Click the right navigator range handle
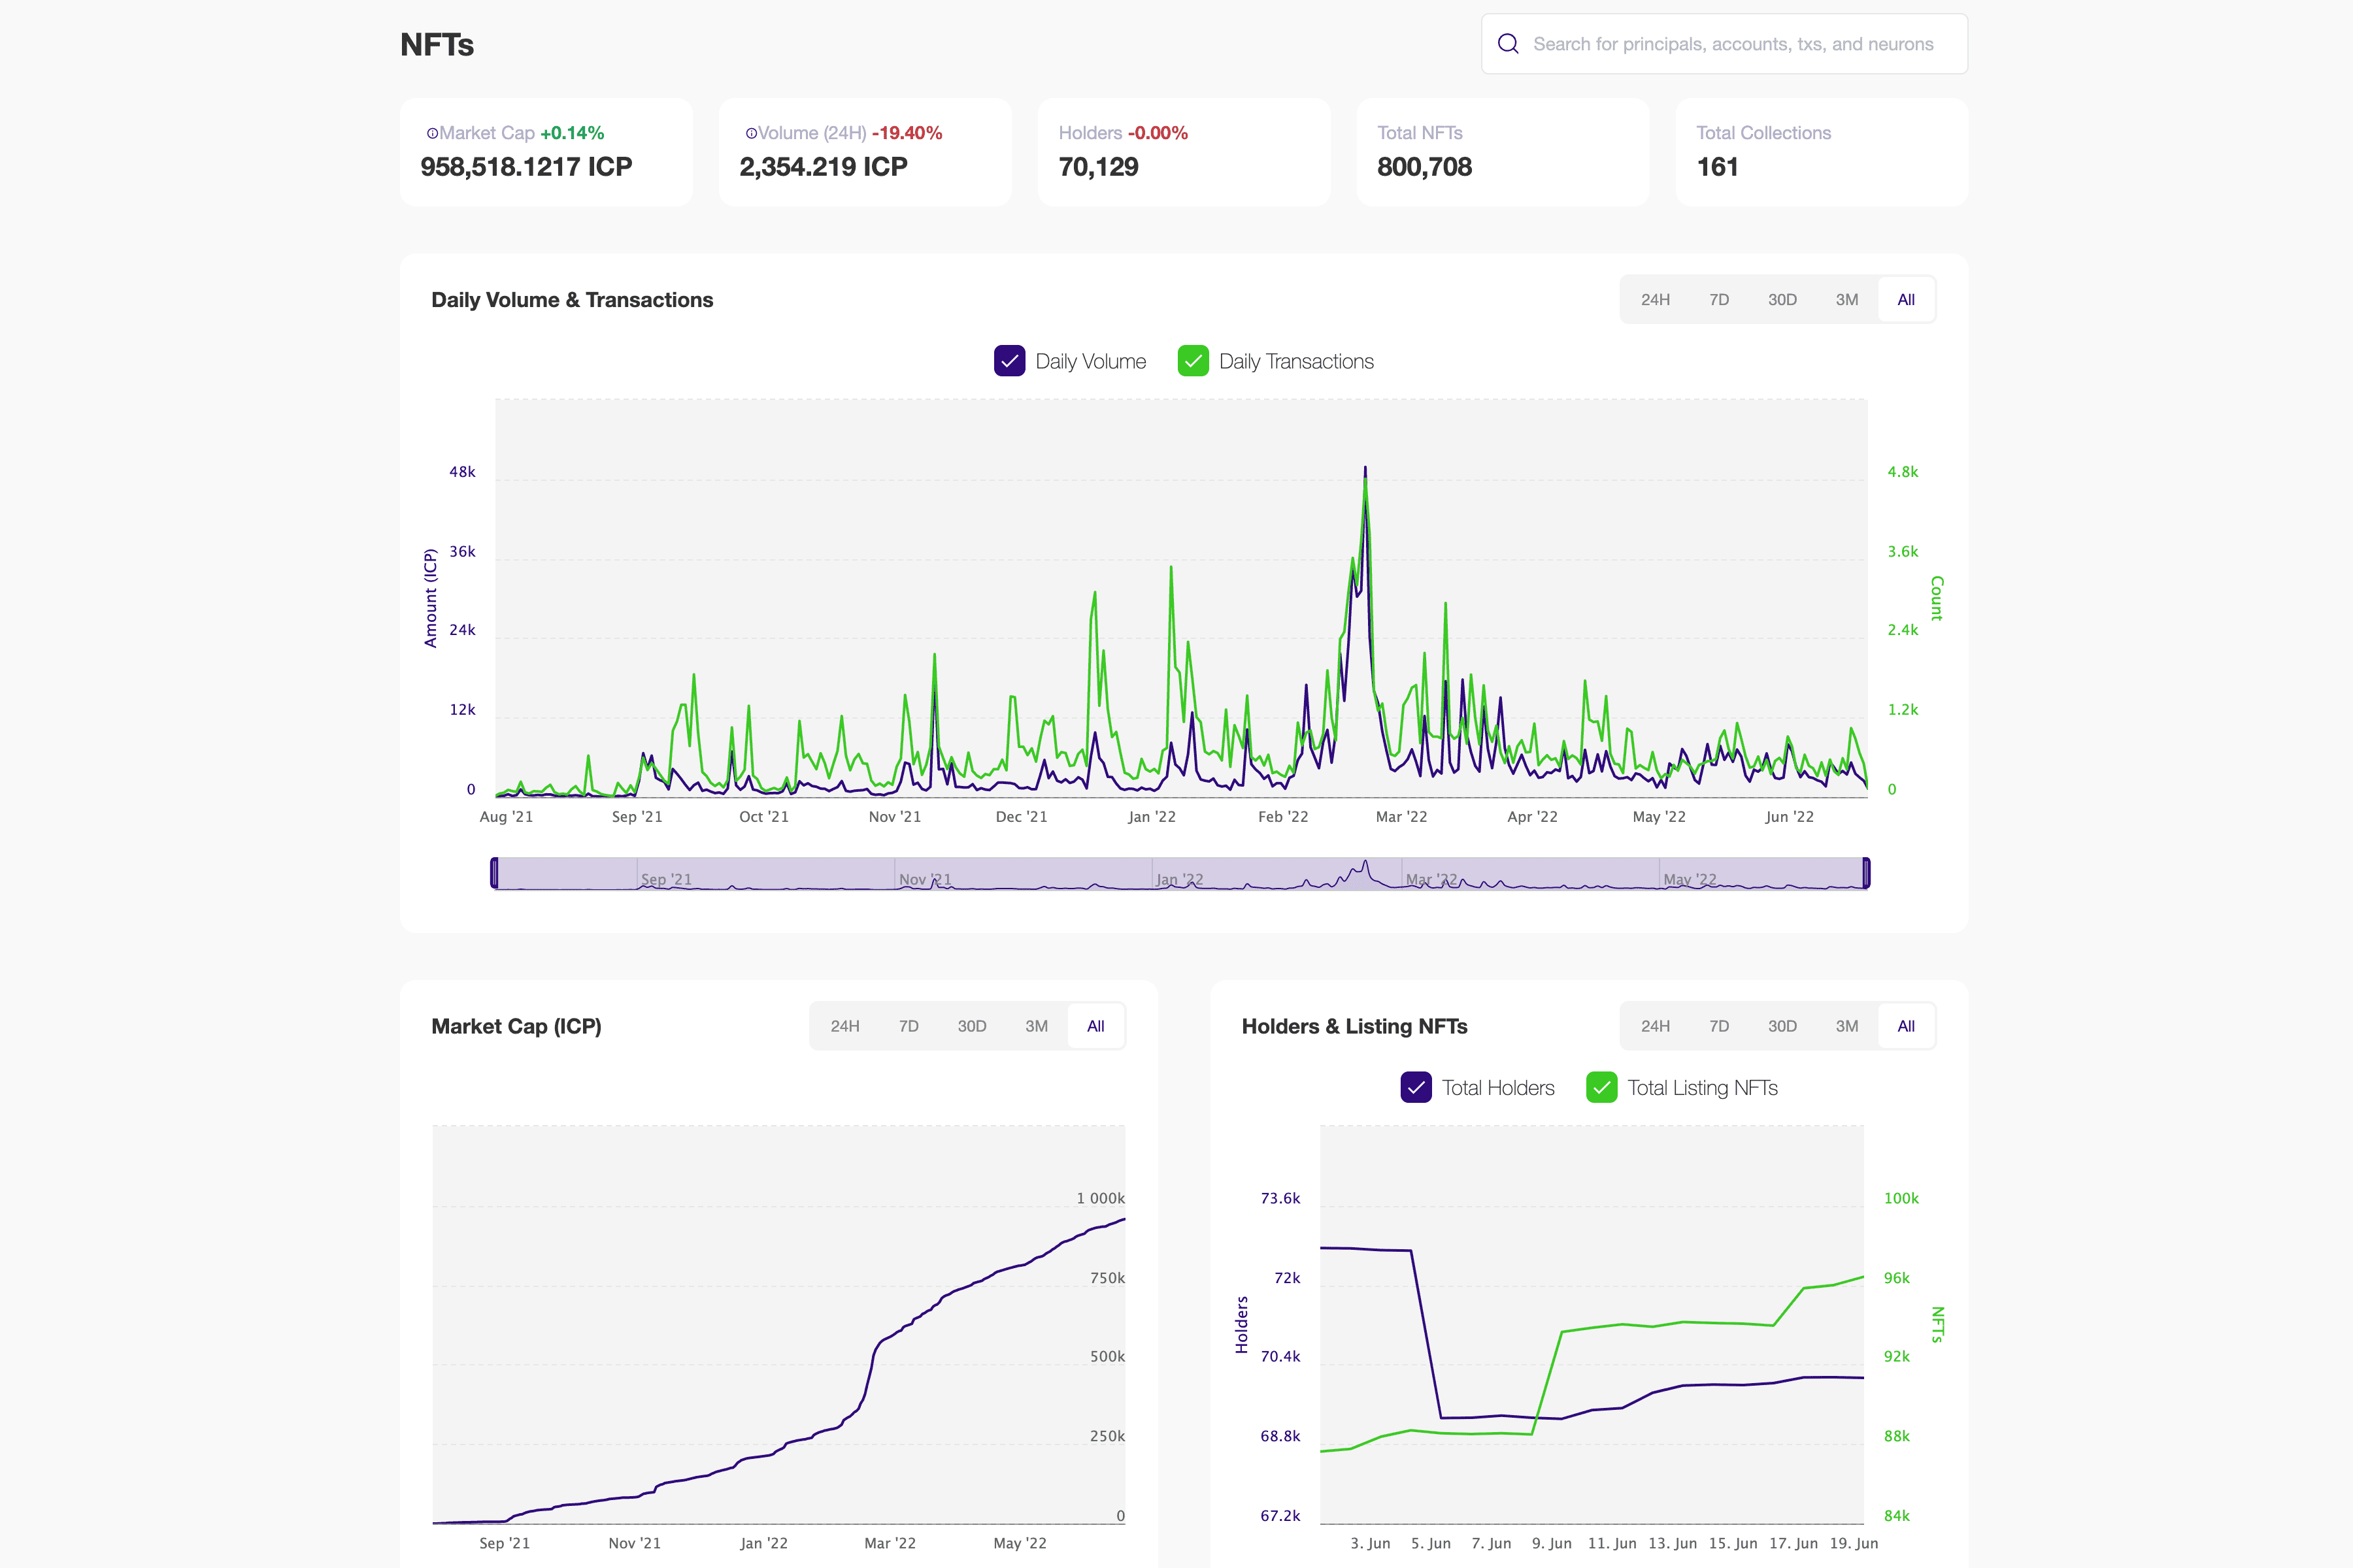Screen dimensions: 2353x1568 [x=1866, y=873]
